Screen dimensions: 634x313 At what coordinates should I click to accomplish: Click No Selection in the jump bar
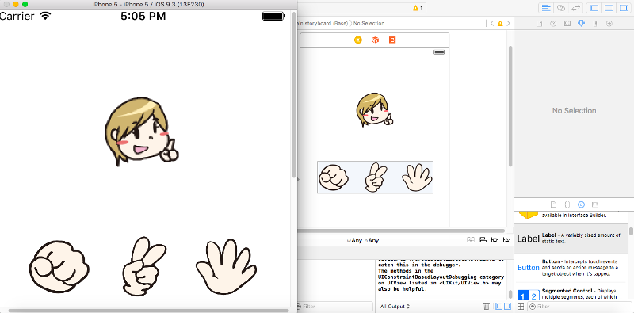pyautogui.click(x=369, y=24)
